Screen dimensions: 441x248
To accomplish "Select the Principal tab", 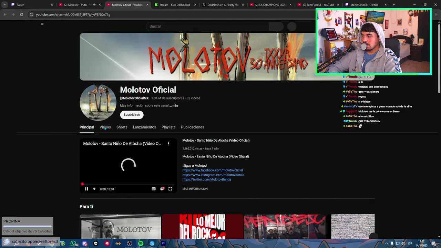I will pyautogui.click(x=87, y=127).
